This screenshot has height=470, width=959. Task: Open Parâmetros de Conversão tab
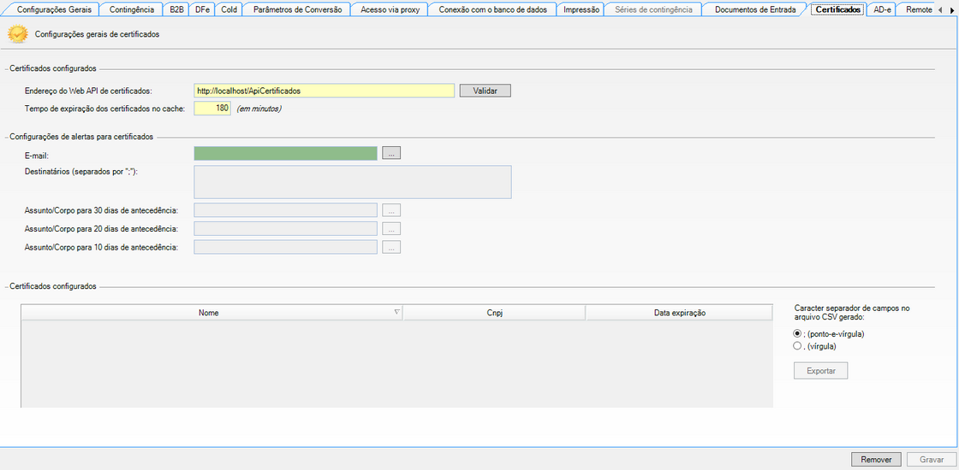point(297,9)
